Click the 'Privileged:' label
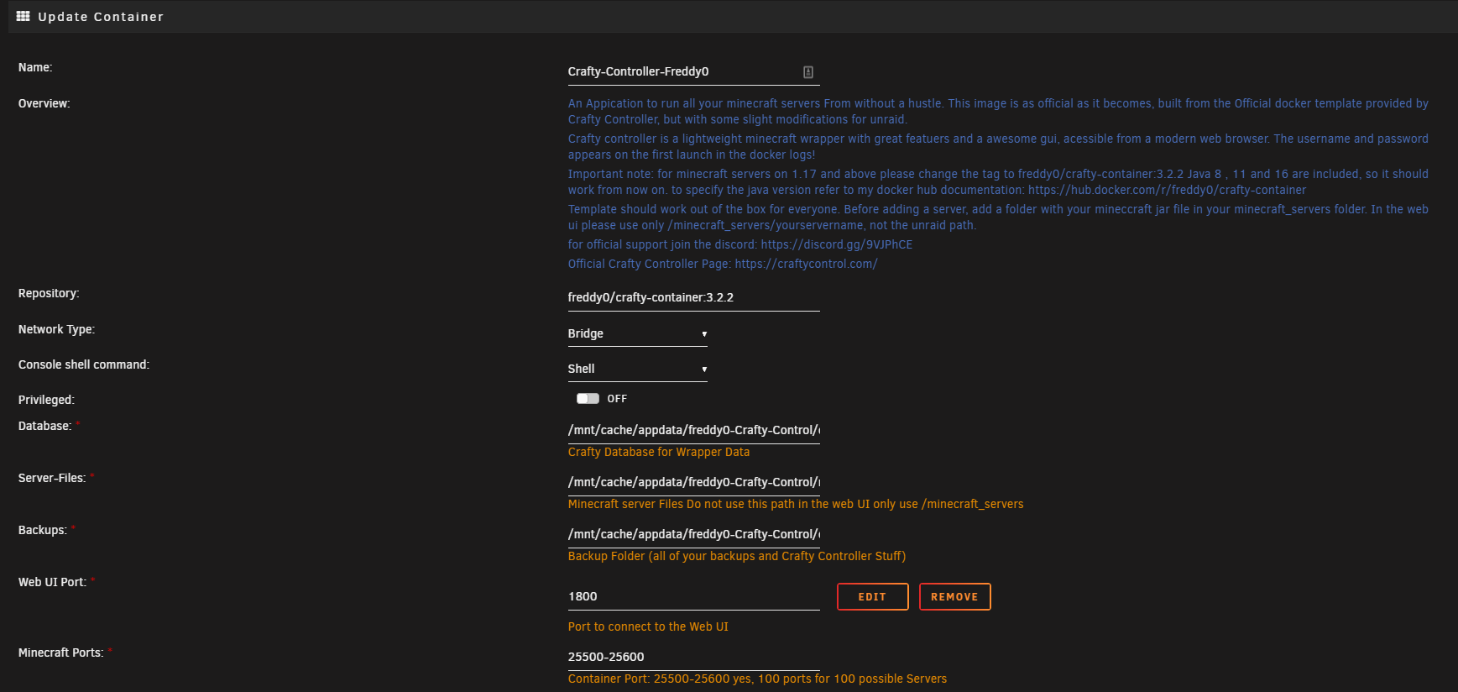 click(x=46, y=400)
